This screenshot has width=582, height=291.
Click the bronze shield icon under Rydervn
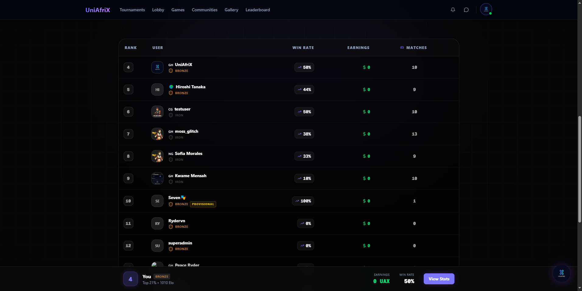(171, 227)
